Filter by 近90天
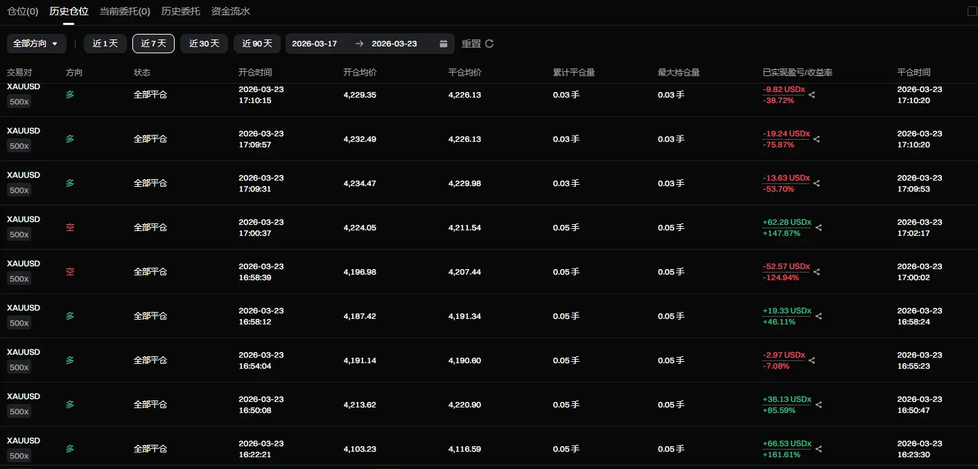The height and width of the screenshot is (469, 978). pyautogui.click(x=257, y=44)
